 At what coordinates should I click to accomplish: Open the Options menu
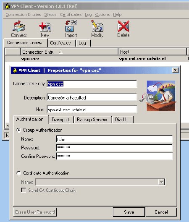click(102, 15)
